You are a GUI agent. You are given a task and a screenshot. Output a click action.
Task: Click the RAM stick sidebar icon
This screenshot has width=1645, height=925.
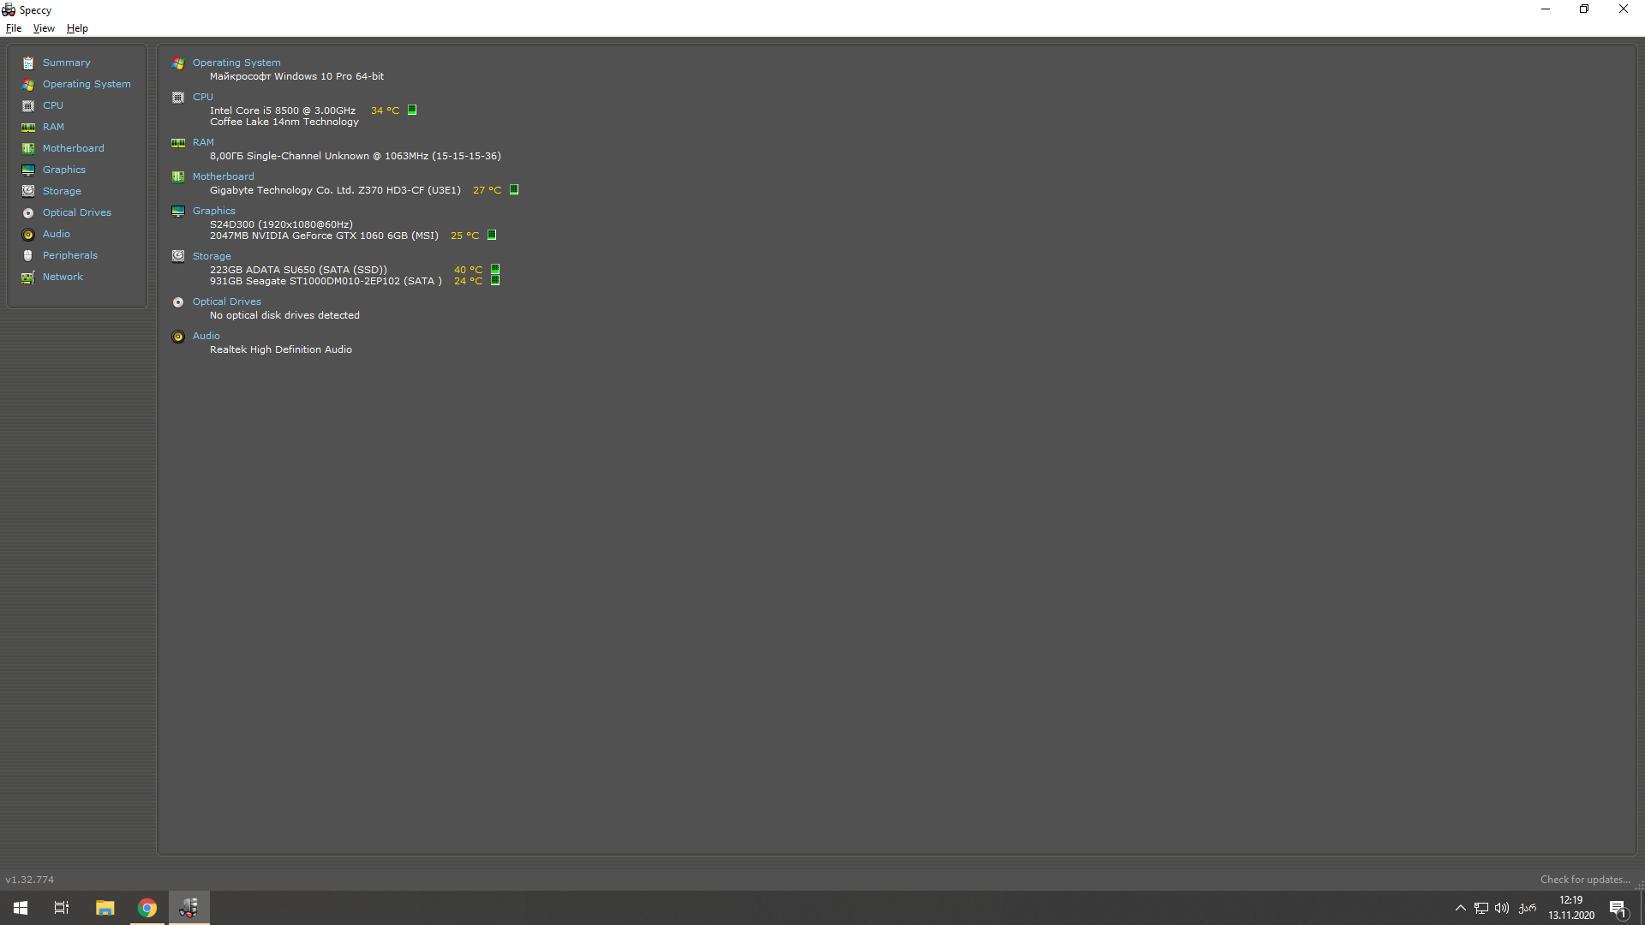coord(28,127)
